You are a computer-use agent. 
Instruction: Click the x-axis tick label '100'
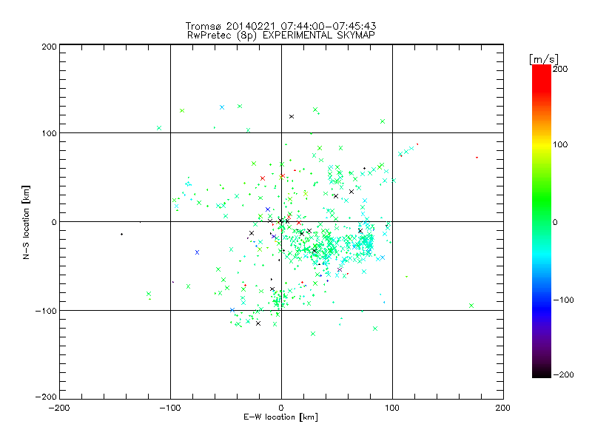(x=392, y=408)
